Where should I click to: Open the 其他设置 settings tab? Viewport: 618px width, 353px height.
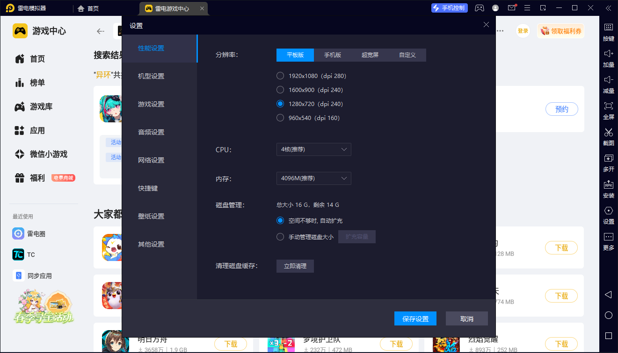point(160,244)
